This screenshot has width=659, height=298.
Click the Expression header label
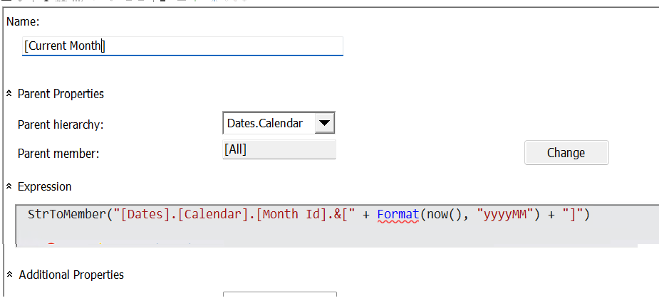pos(44,186)
